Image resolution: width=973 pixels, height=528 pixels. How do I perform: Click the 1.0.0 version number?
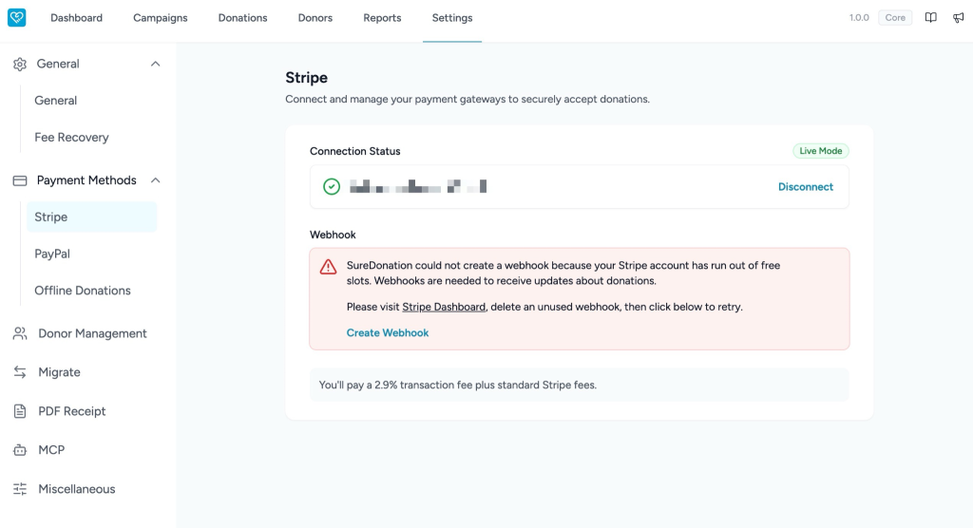coord(859,17)
